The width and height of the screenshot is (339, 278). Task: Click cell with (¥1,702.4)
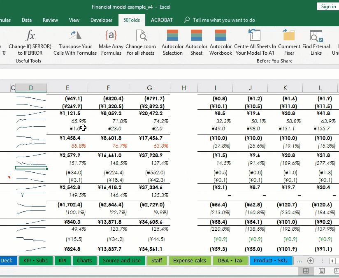67,205
